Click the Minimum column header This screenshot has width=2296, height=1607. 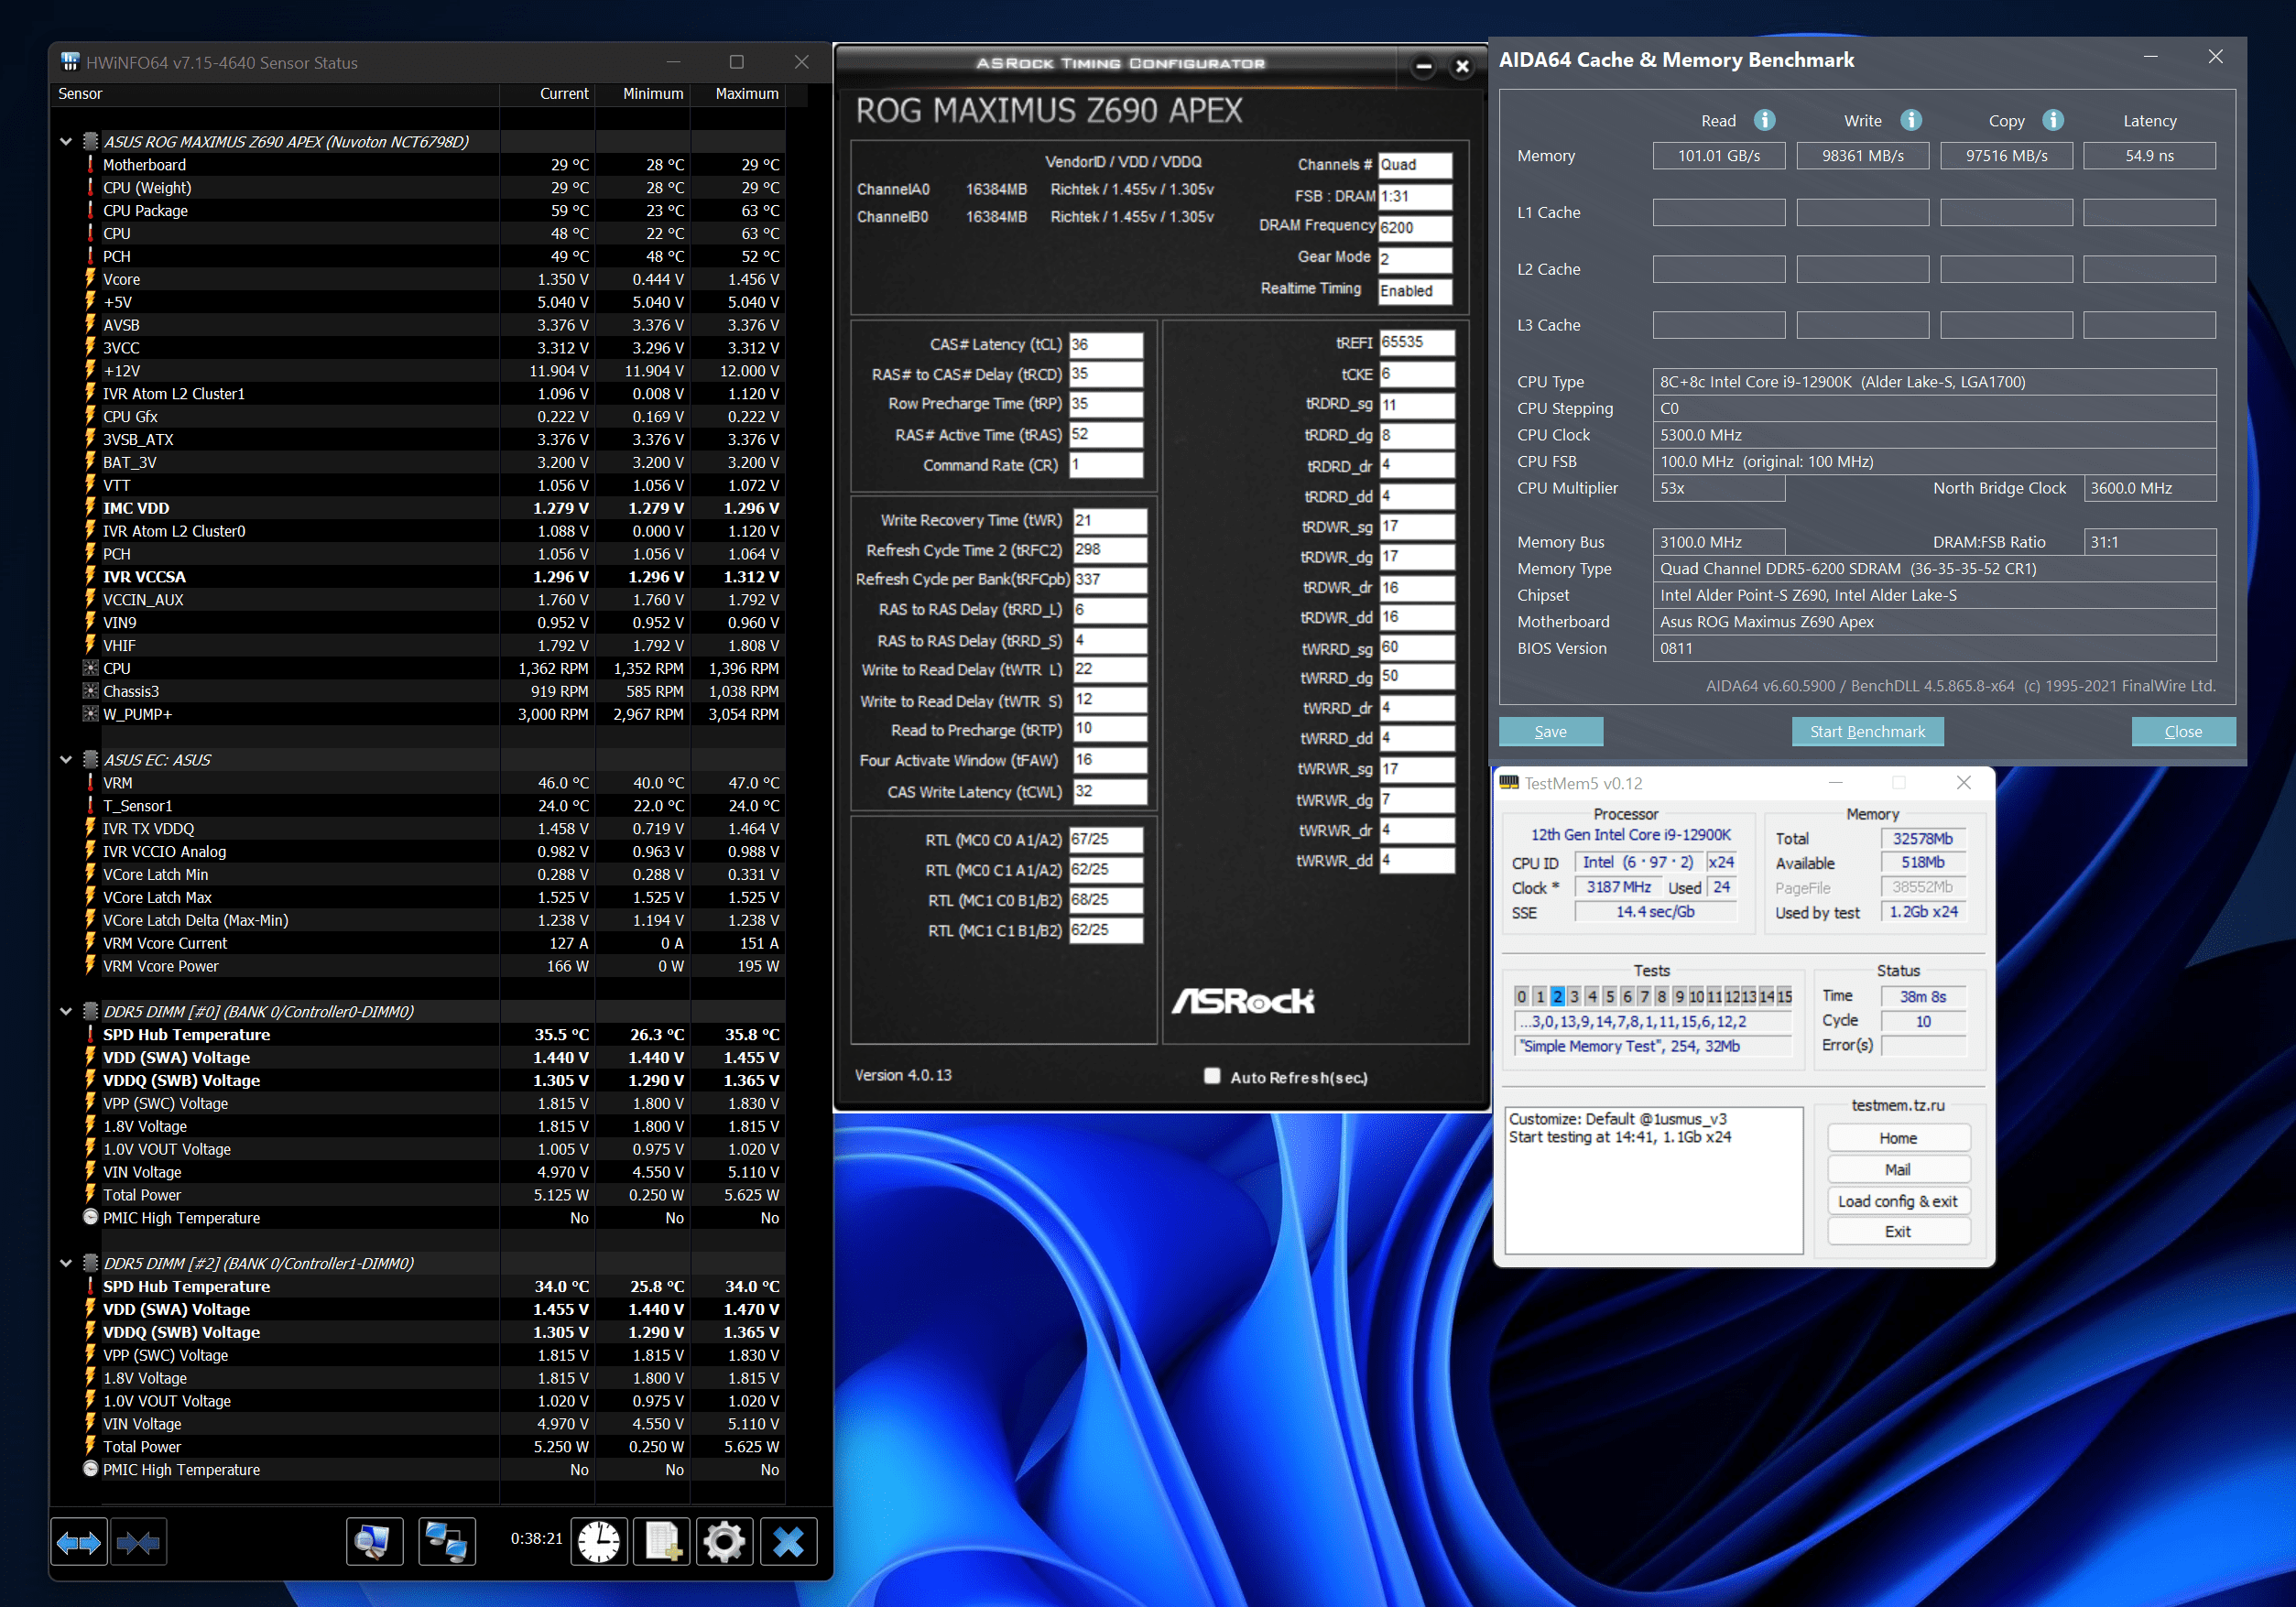[x=642, y=93]
